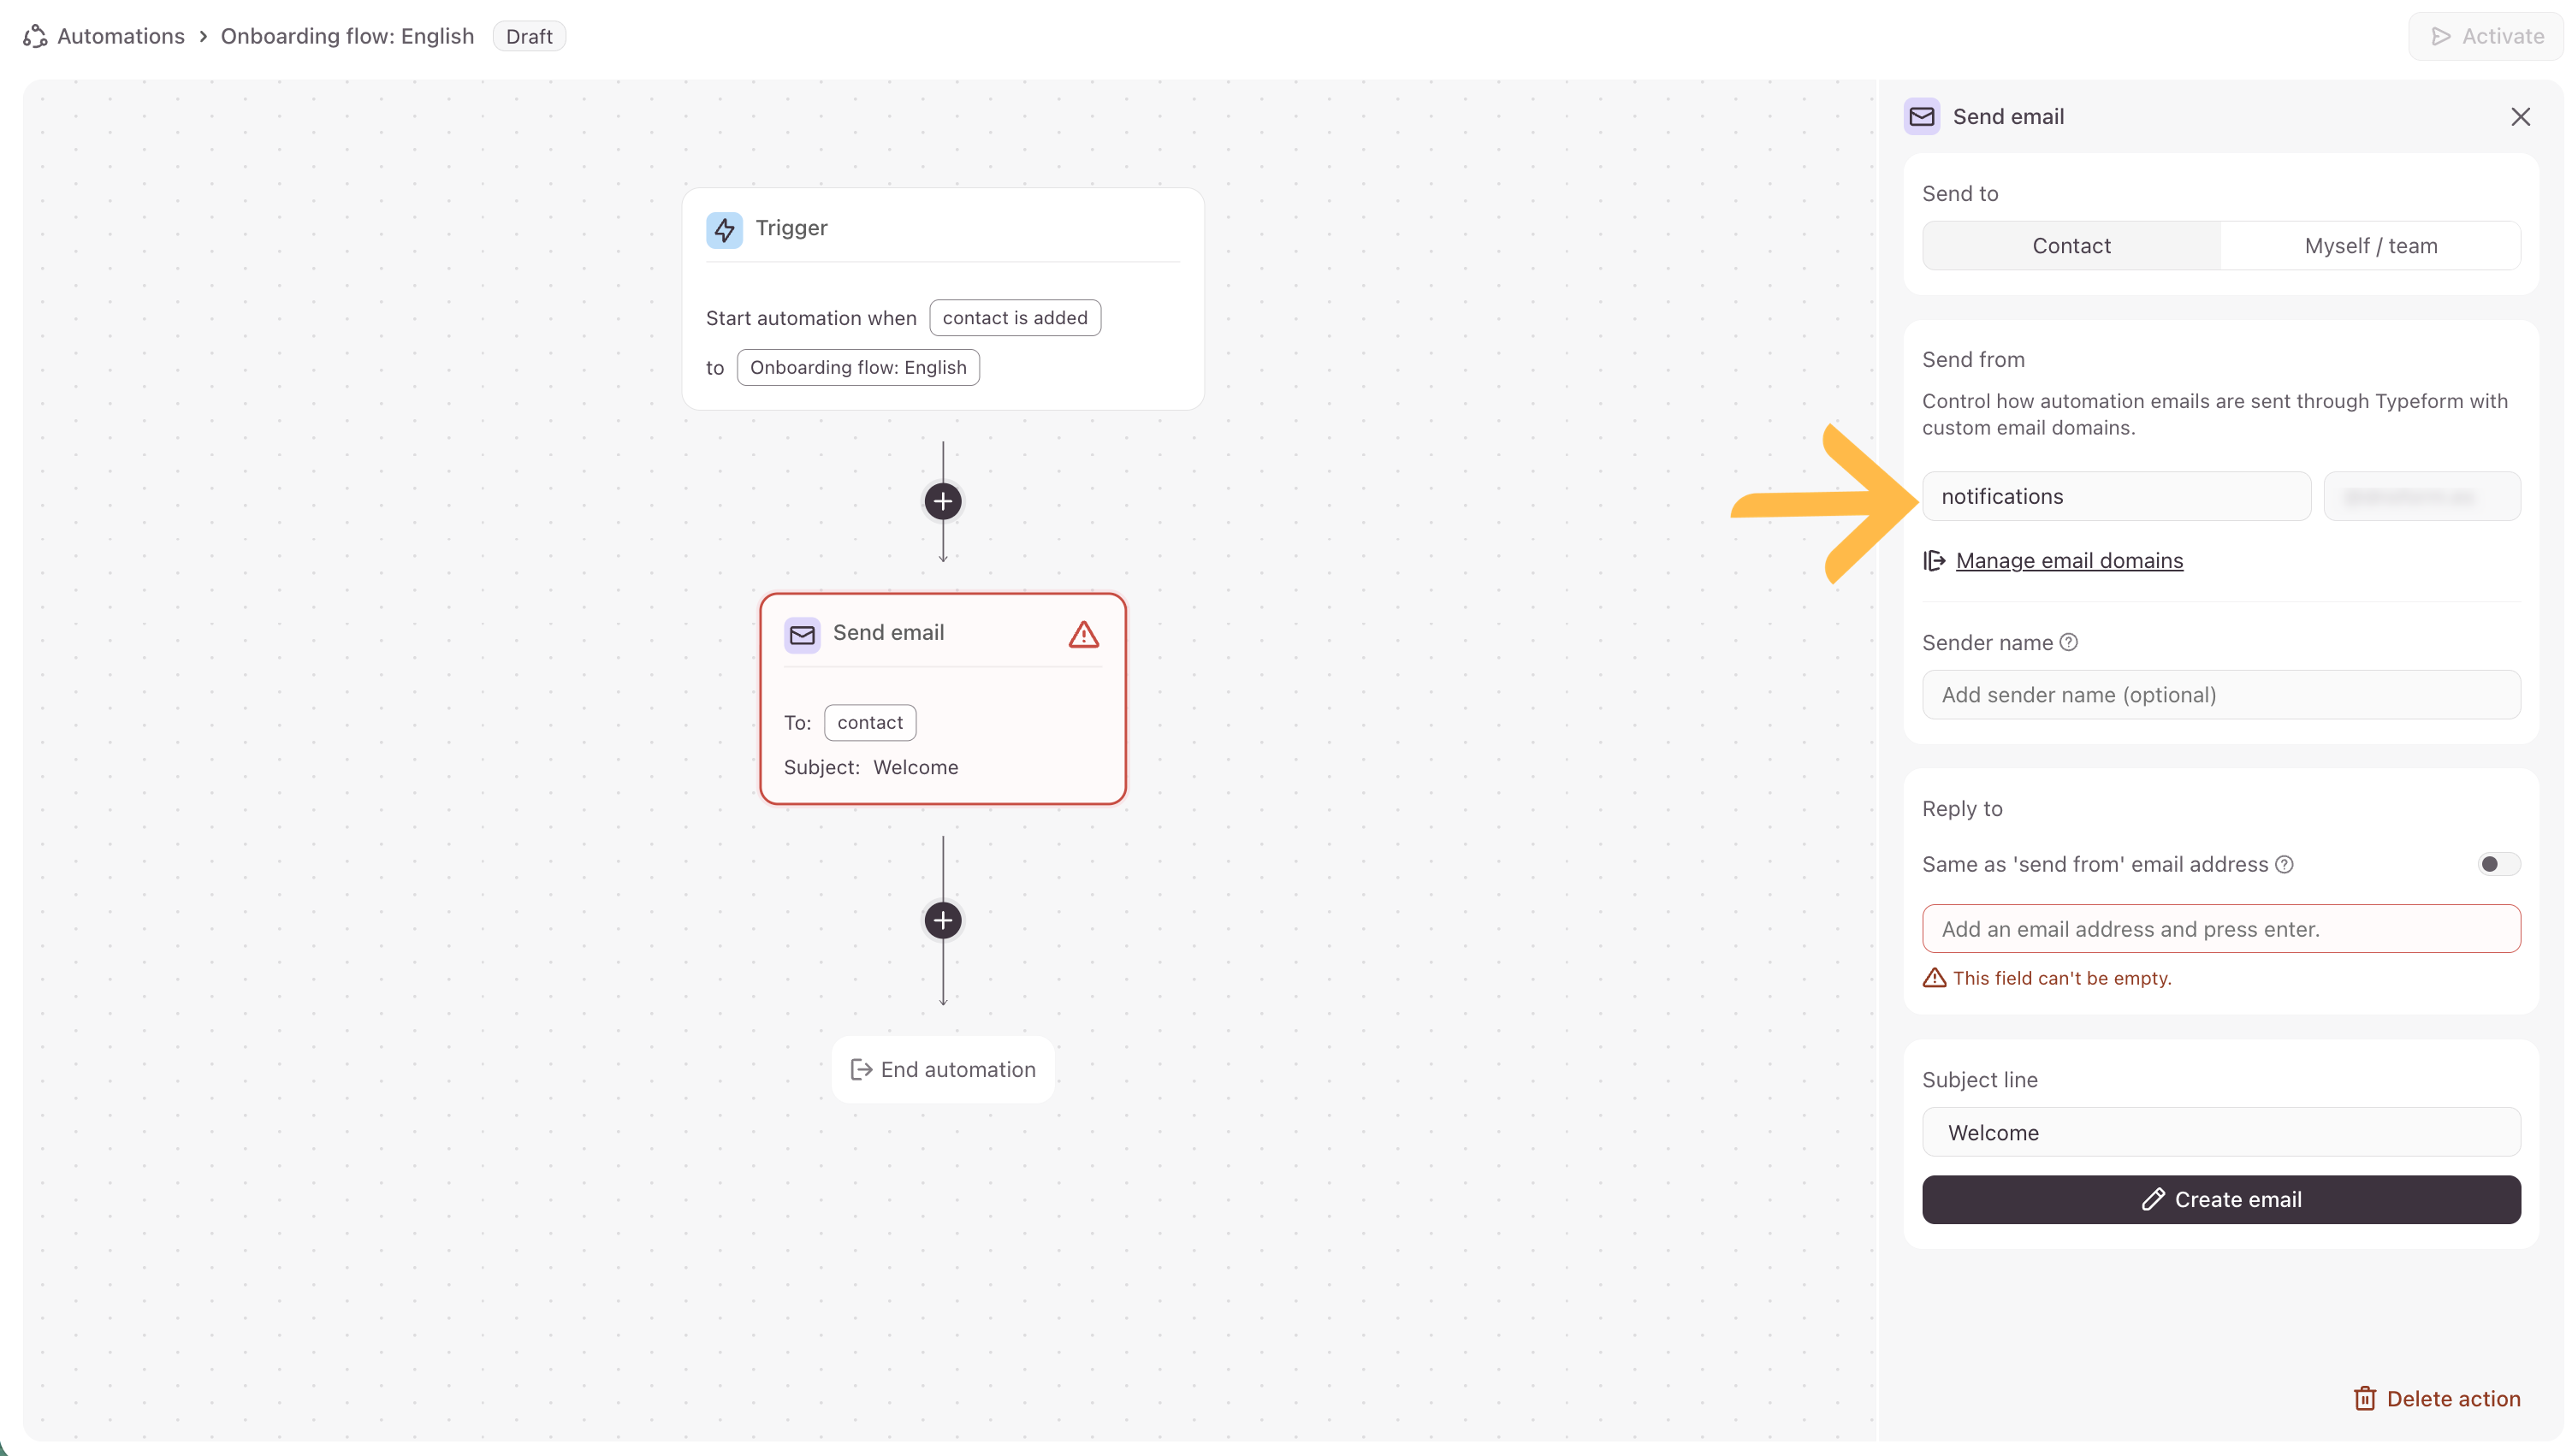2572x1456 pixels.
Task: Open Manage email domains link
Action: coord(2069,561)
